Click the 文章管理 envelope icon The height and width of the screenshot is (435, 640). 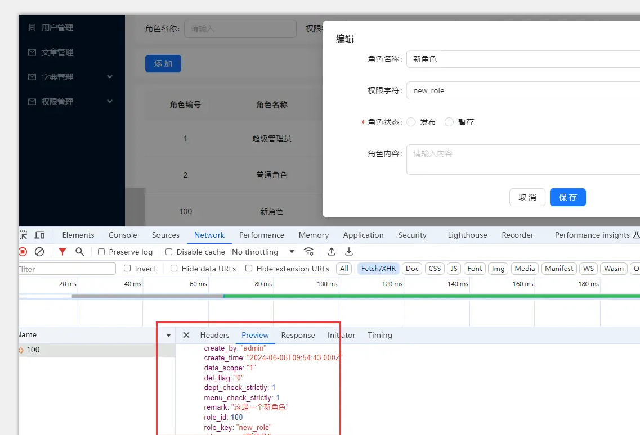(x=32, y=52)
